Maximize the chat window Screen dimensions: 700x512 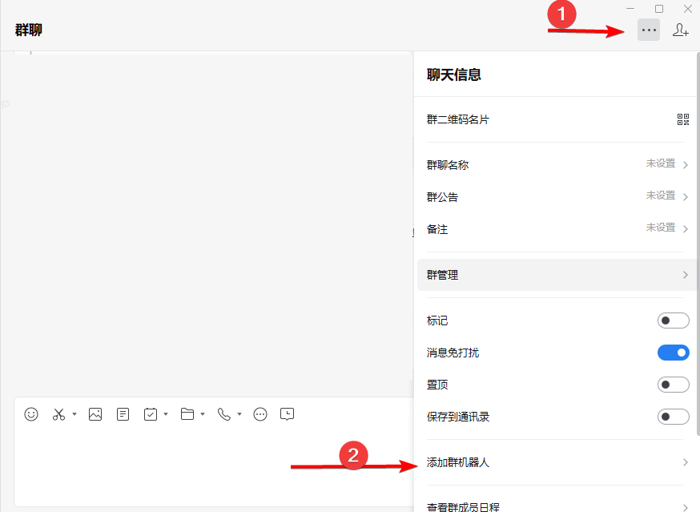tap(659, 9)
